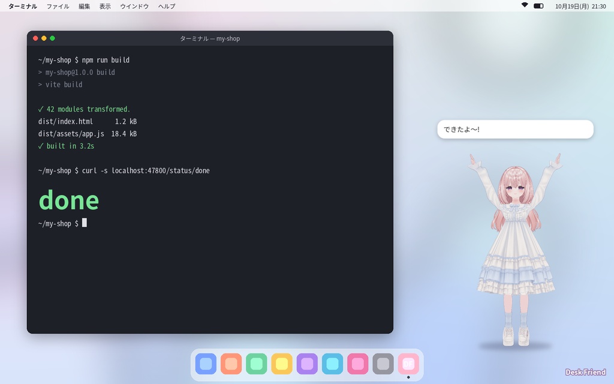
Task: Close the ターミナル my-shop window
Action: click(35, 38)
